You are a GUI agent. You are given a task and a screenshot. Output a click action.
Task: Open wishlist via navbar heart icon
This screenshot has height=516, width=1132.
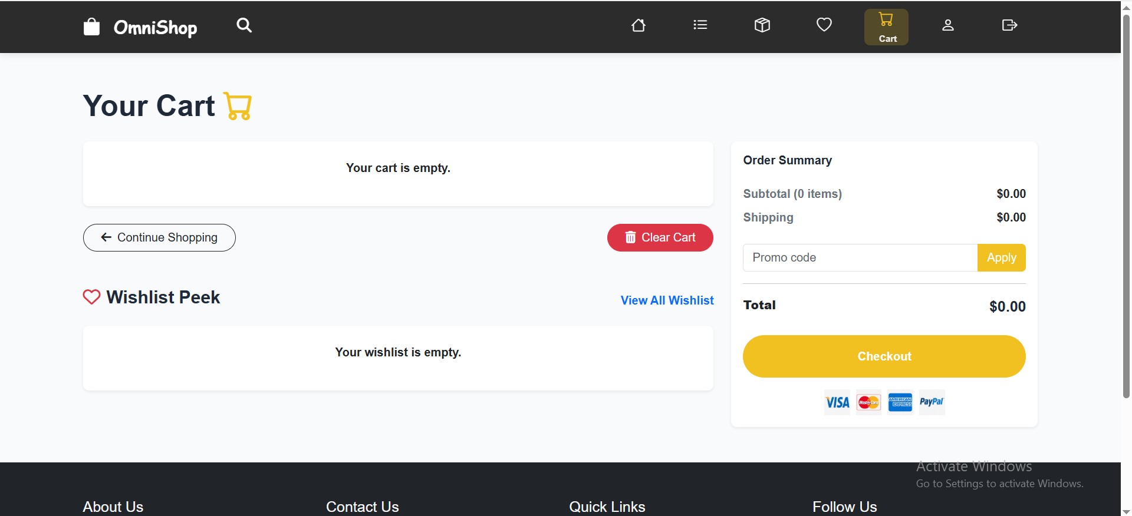click(x=824, y=25)
